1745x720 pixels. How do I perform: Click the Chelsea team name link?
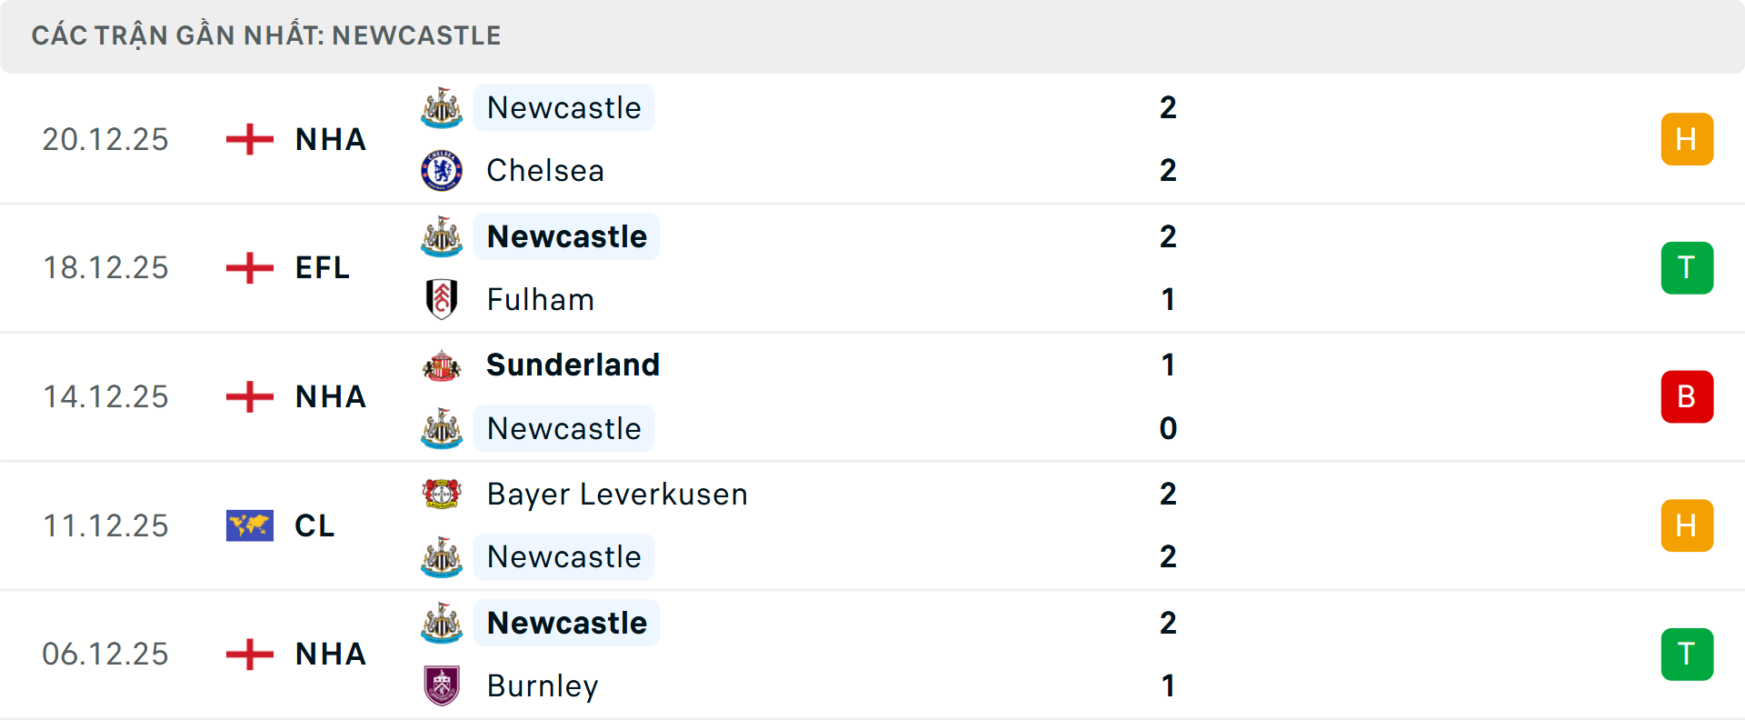[544, 170]
